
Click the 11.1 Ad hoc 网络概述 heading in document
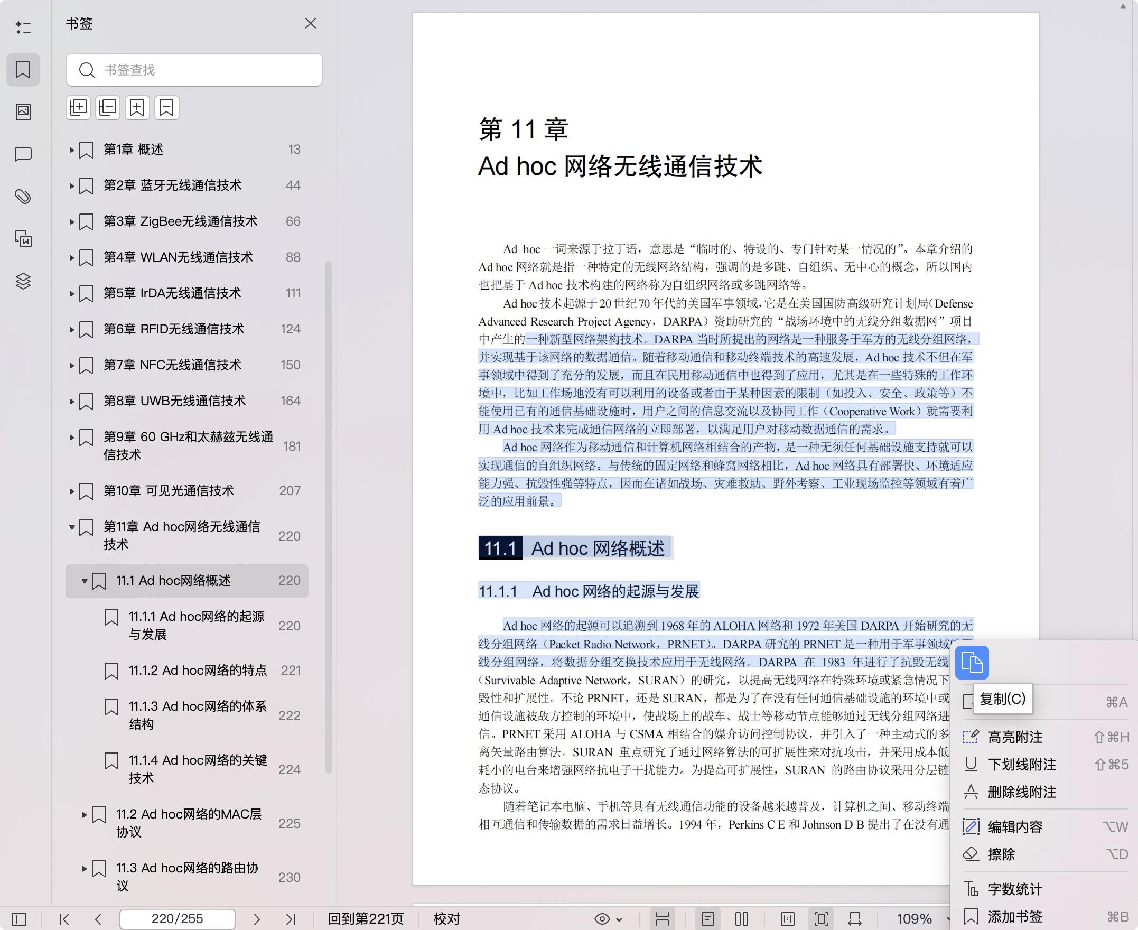tap(574, 548)
